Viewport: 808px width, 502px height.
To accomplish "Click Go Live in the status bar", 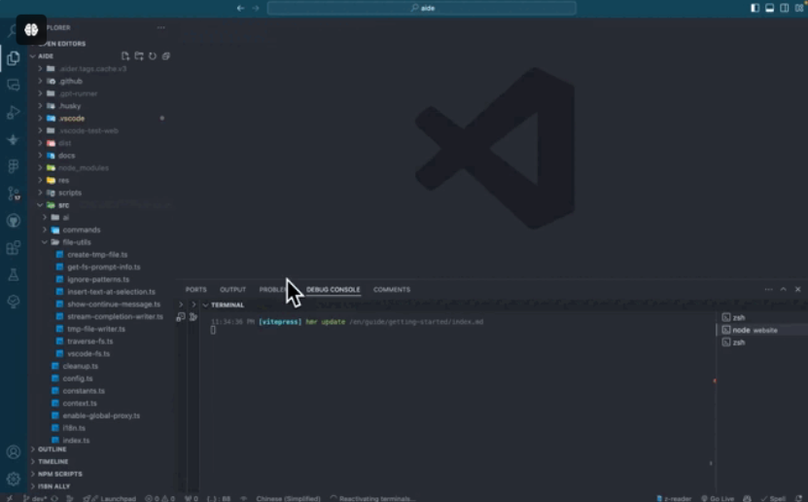I will tap(718, 498).
